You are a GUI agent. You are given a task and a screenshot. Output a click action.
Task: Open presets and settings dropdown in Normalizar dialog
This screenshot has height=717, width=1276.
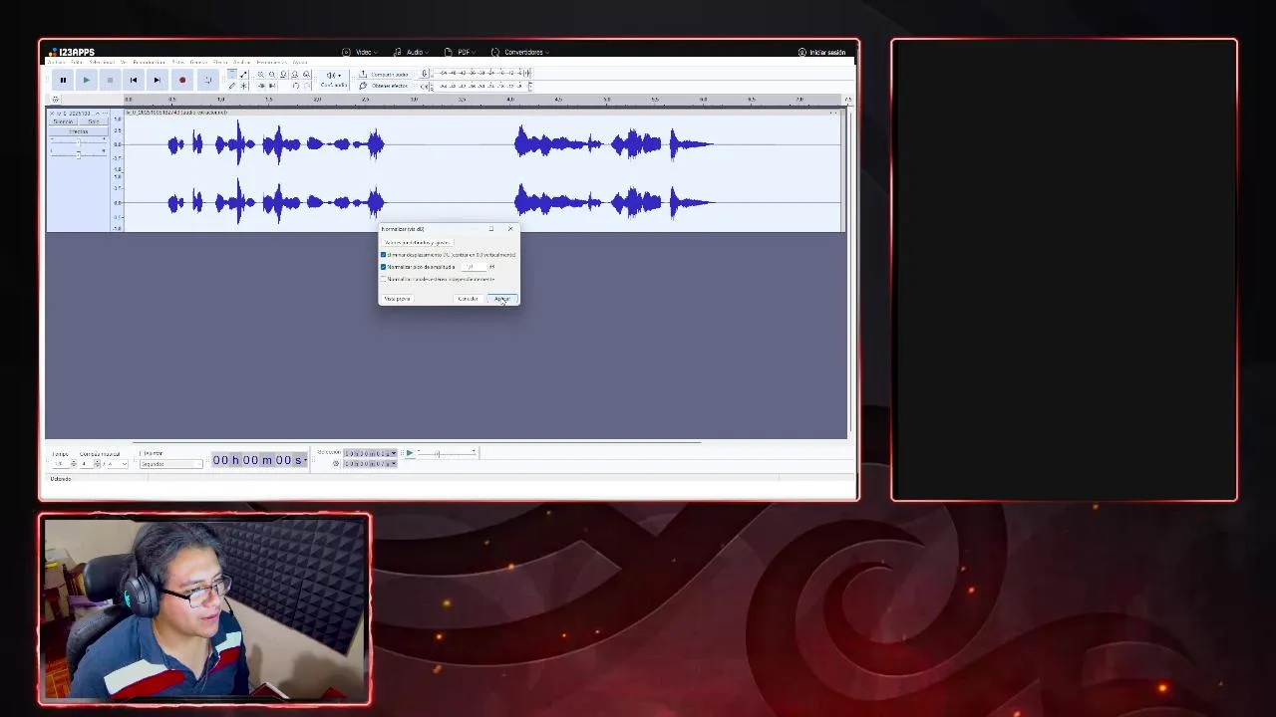(417, 243)
